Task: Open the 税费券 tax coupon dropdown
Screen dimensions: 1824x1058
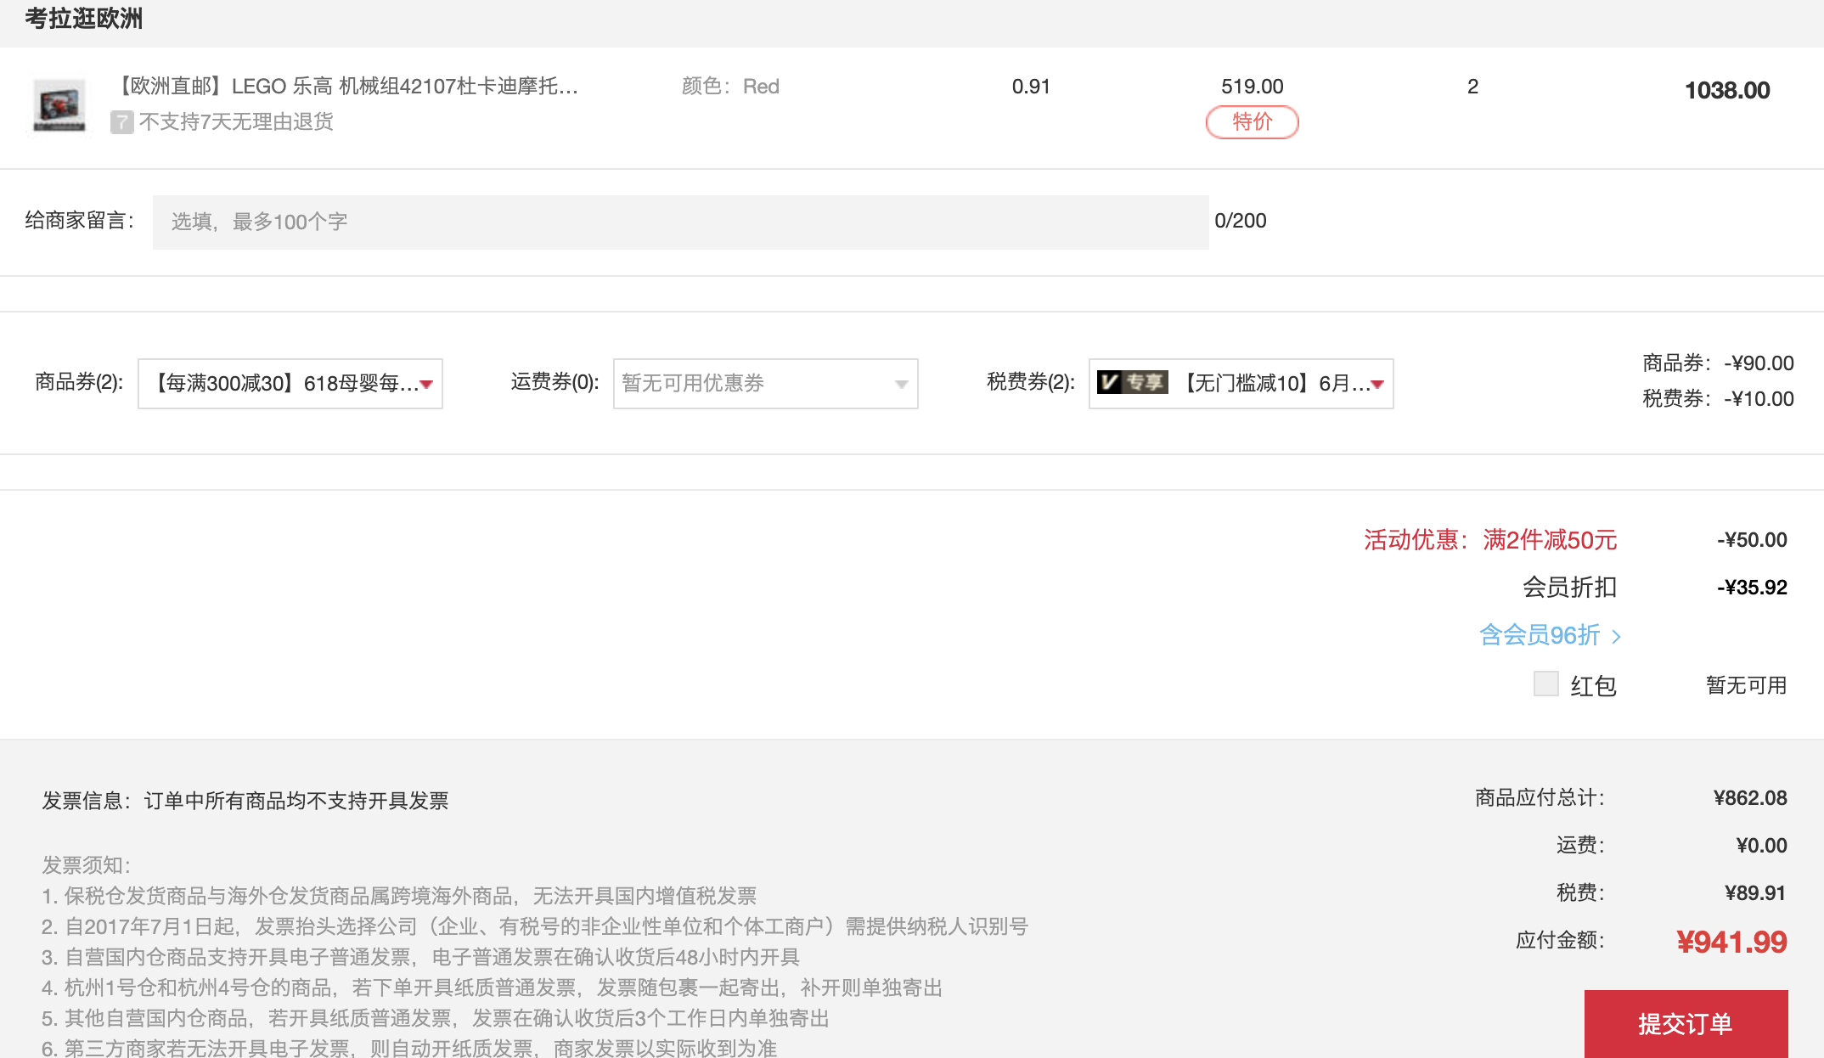Action: click(x=1241, y=383)
